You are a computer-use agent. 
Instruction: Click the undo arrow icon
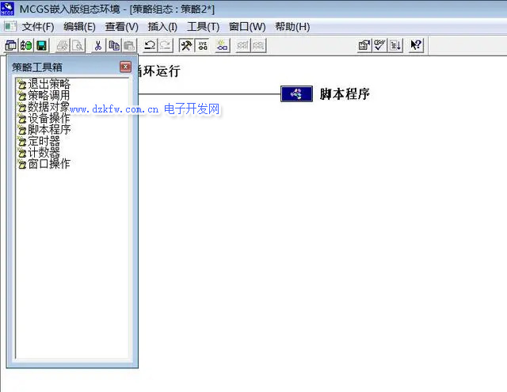tap(150, 45)
